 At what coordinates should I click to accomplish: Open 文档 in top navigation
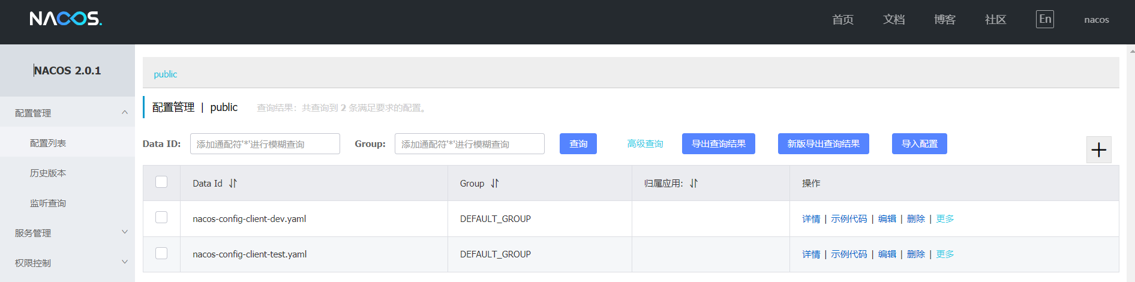[x=894, y=20]
